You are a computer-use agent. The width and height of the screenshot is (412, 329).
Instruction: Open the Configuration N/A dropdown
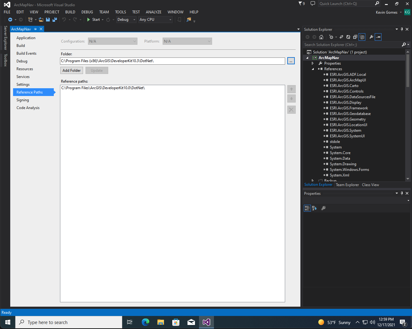[113, 41]
